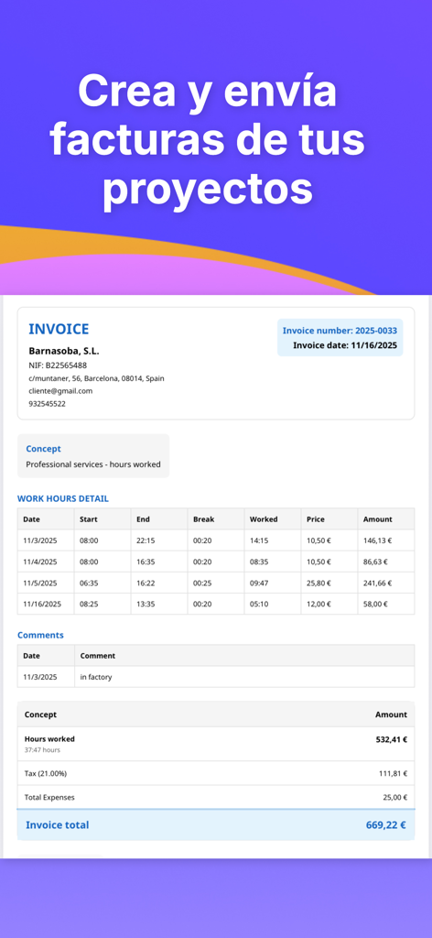The height and width of the screenshot is (938, 432).
Task: Click email cliente@gmail.com
Action: click(60, 391)
